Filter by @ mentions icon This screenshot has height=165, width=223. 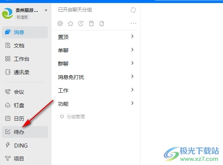60,23
